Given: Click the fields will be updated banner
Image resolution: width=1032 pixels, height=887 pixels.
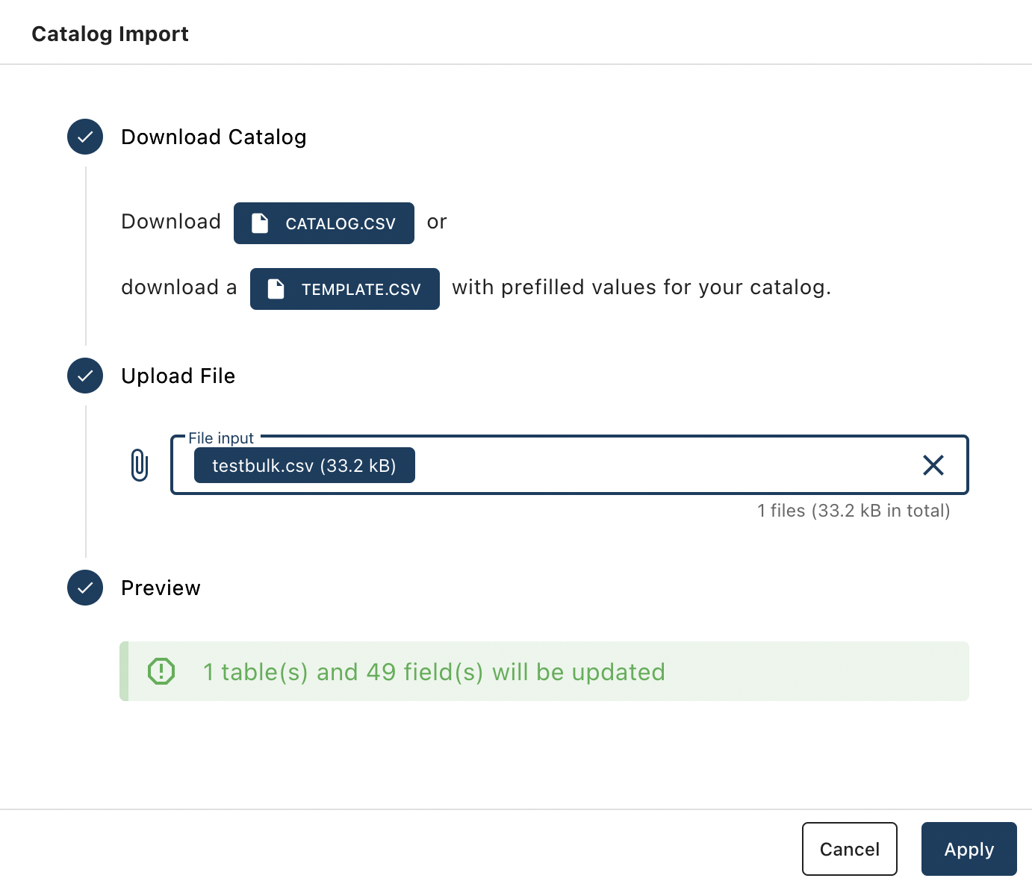Looking at the screenshot, I should pyautogui.click(x=544, y=671).
